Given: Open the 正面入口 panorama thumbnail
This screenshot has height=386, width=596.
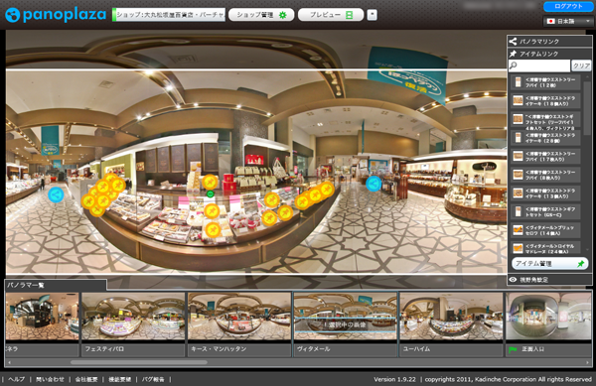Looking at the screenshot, I should coord(548,317).
